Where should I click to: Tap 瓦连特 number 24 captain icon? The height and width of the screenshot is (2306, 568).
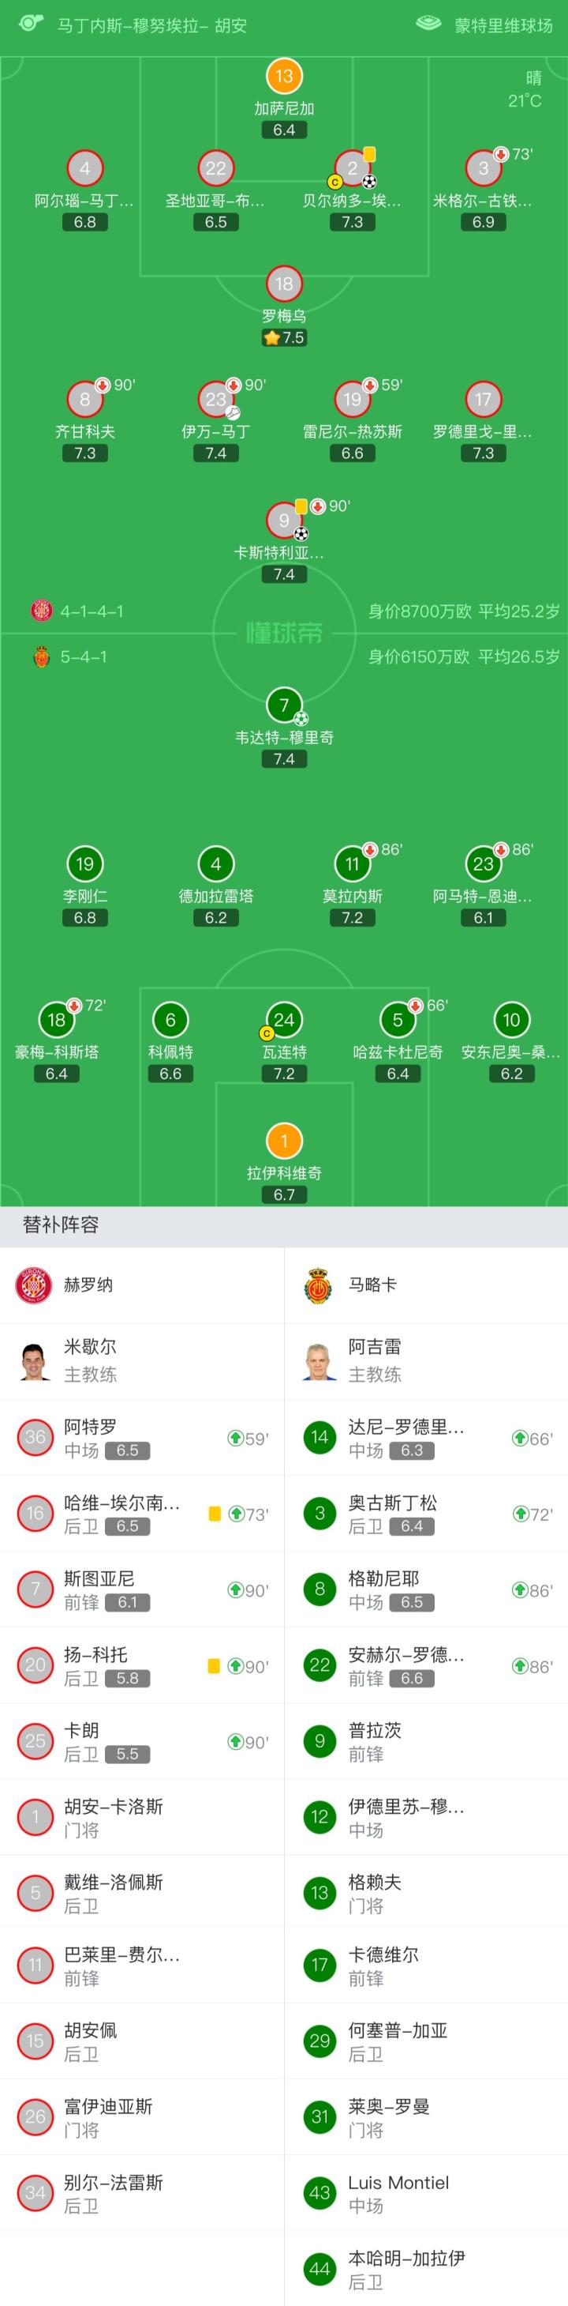click(283, 1020)
